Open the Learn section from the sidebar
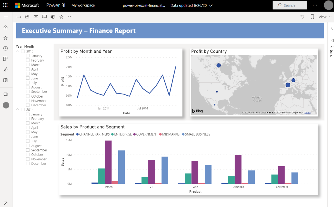The image size is (334, 207). pyautogui.click(x=5, y=80)
